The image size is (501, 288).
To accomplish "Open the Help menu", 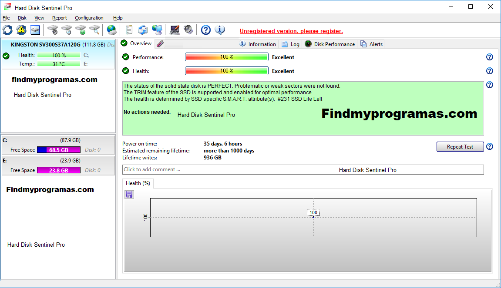I will [118, 18].
